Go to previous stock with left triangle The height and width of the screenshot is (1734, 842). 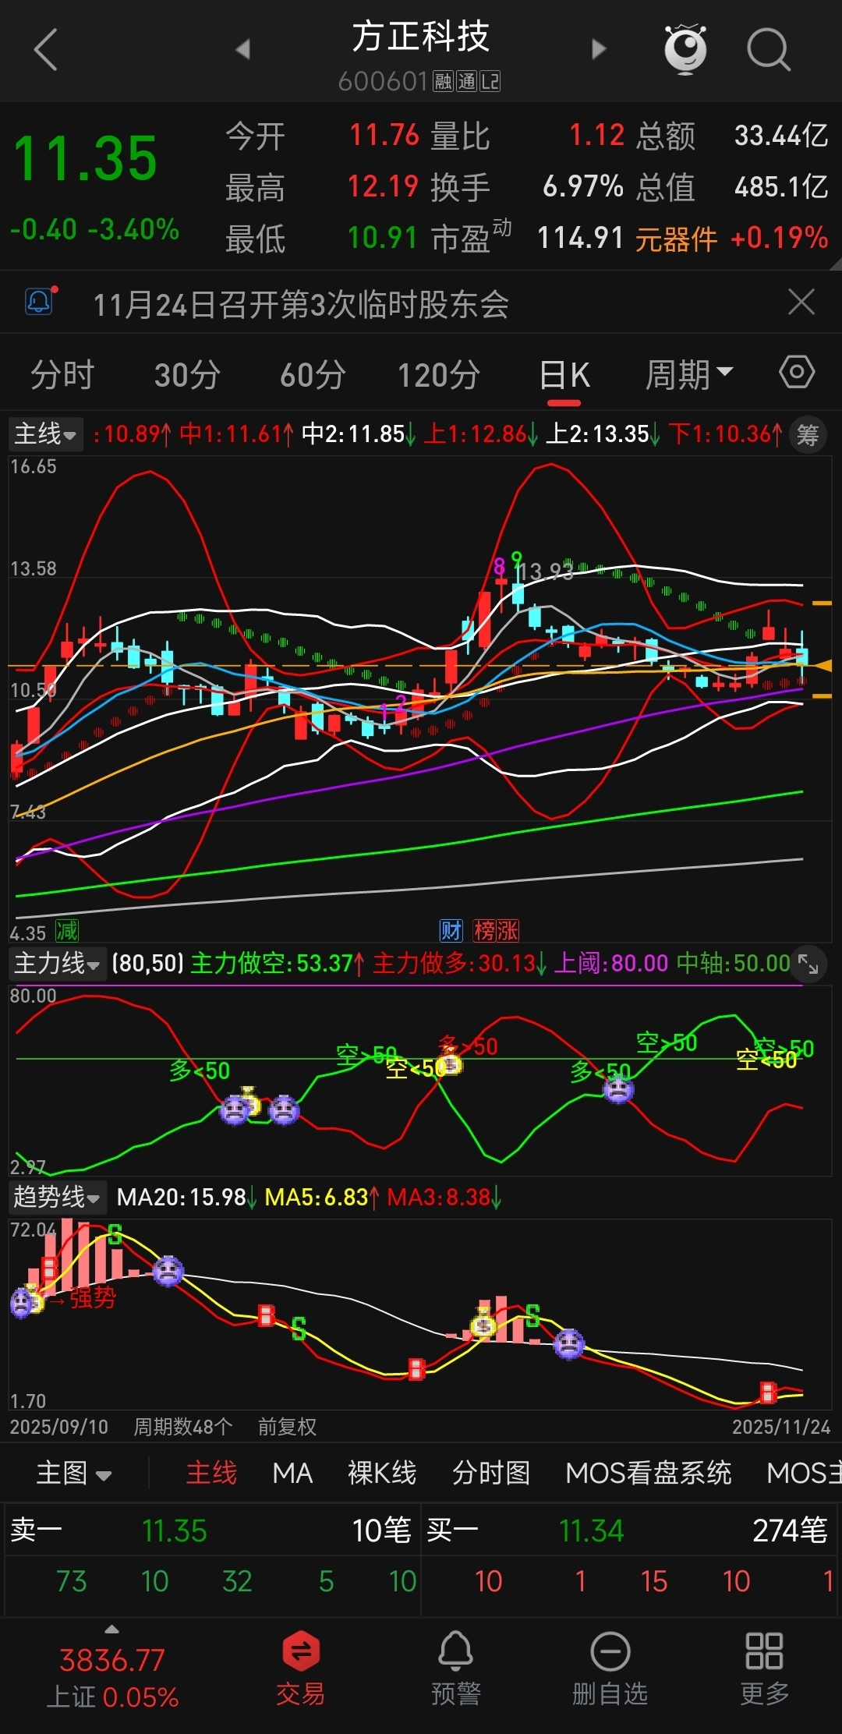click(243, 49)
